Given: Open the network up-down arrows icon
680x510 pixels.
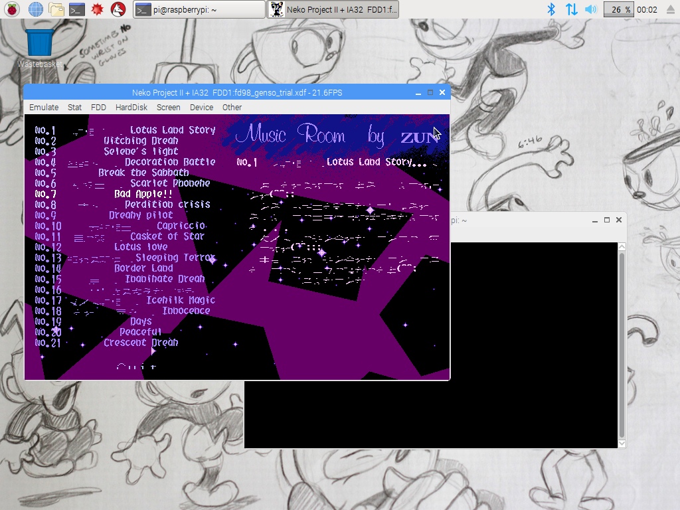Looking at the screenshot, I should click(x=572, y=9).
